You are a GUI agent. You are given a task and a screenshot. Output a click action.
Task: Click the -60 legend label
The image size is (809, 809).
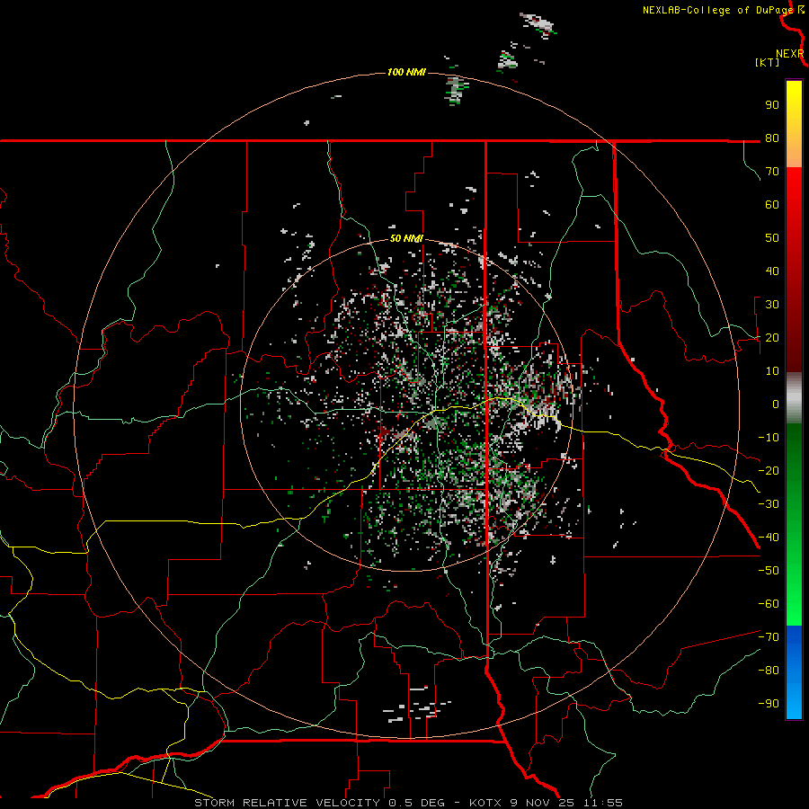[769, 604]
